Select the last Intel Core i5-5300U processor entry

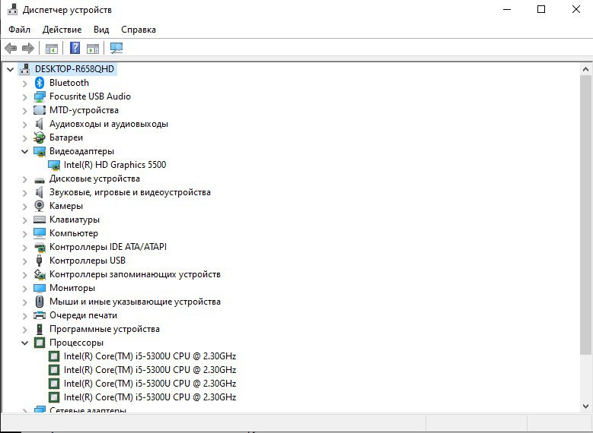click(150, 397)
